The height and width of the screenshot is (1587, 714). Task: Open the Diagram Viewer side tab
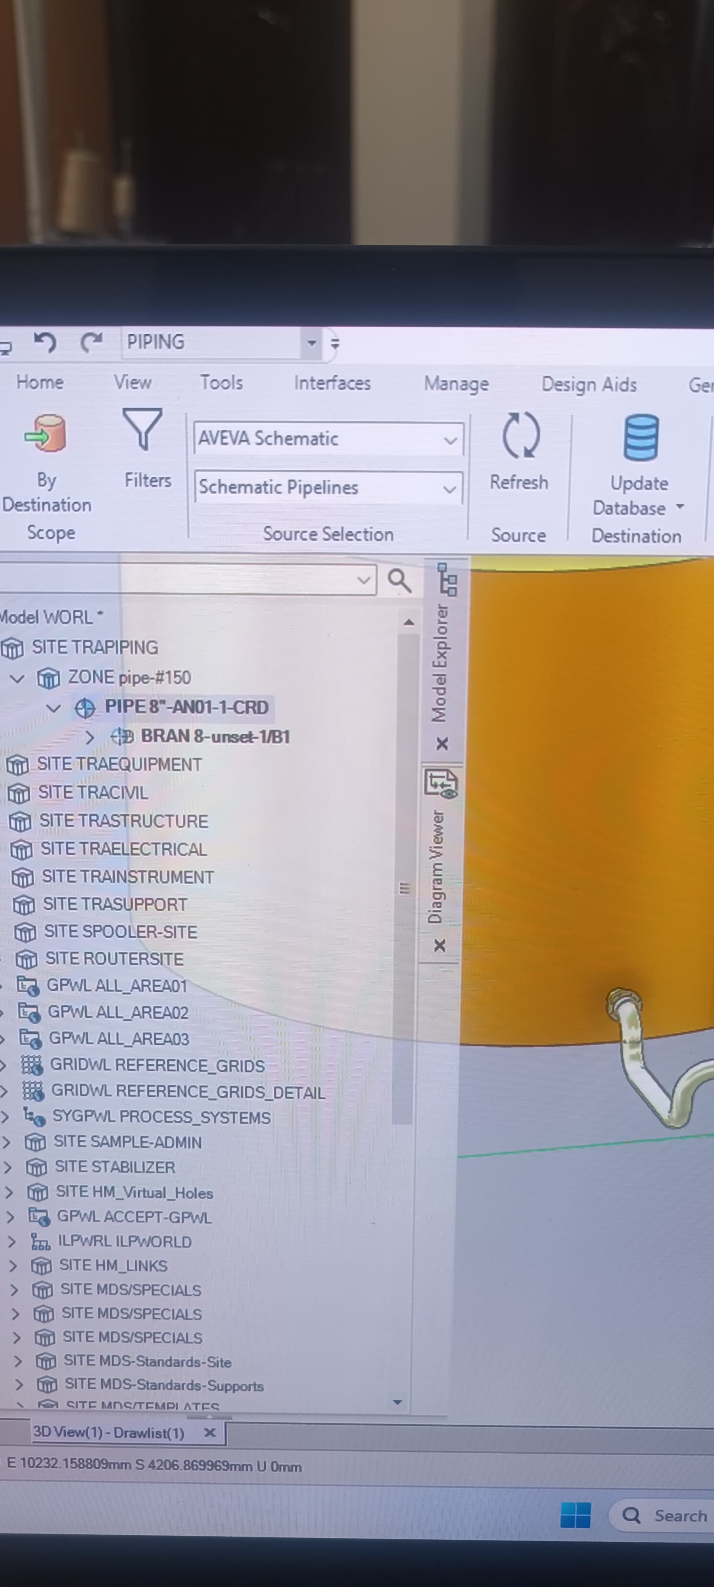tap(437, 866)
